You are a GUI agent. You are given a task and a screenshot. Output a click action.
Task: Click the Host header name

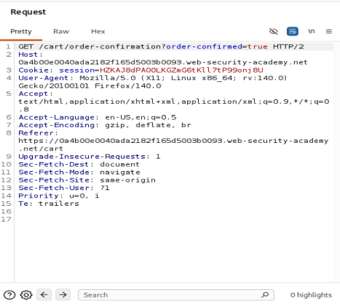28,55
